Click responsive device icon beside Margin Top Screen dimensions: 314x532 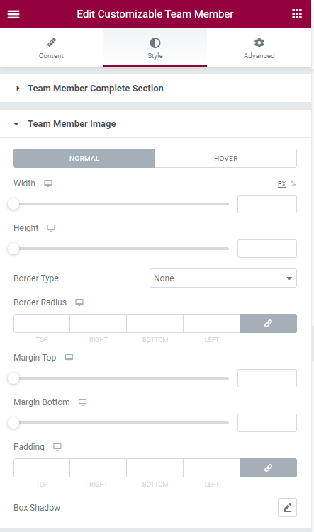coord(69,358)
